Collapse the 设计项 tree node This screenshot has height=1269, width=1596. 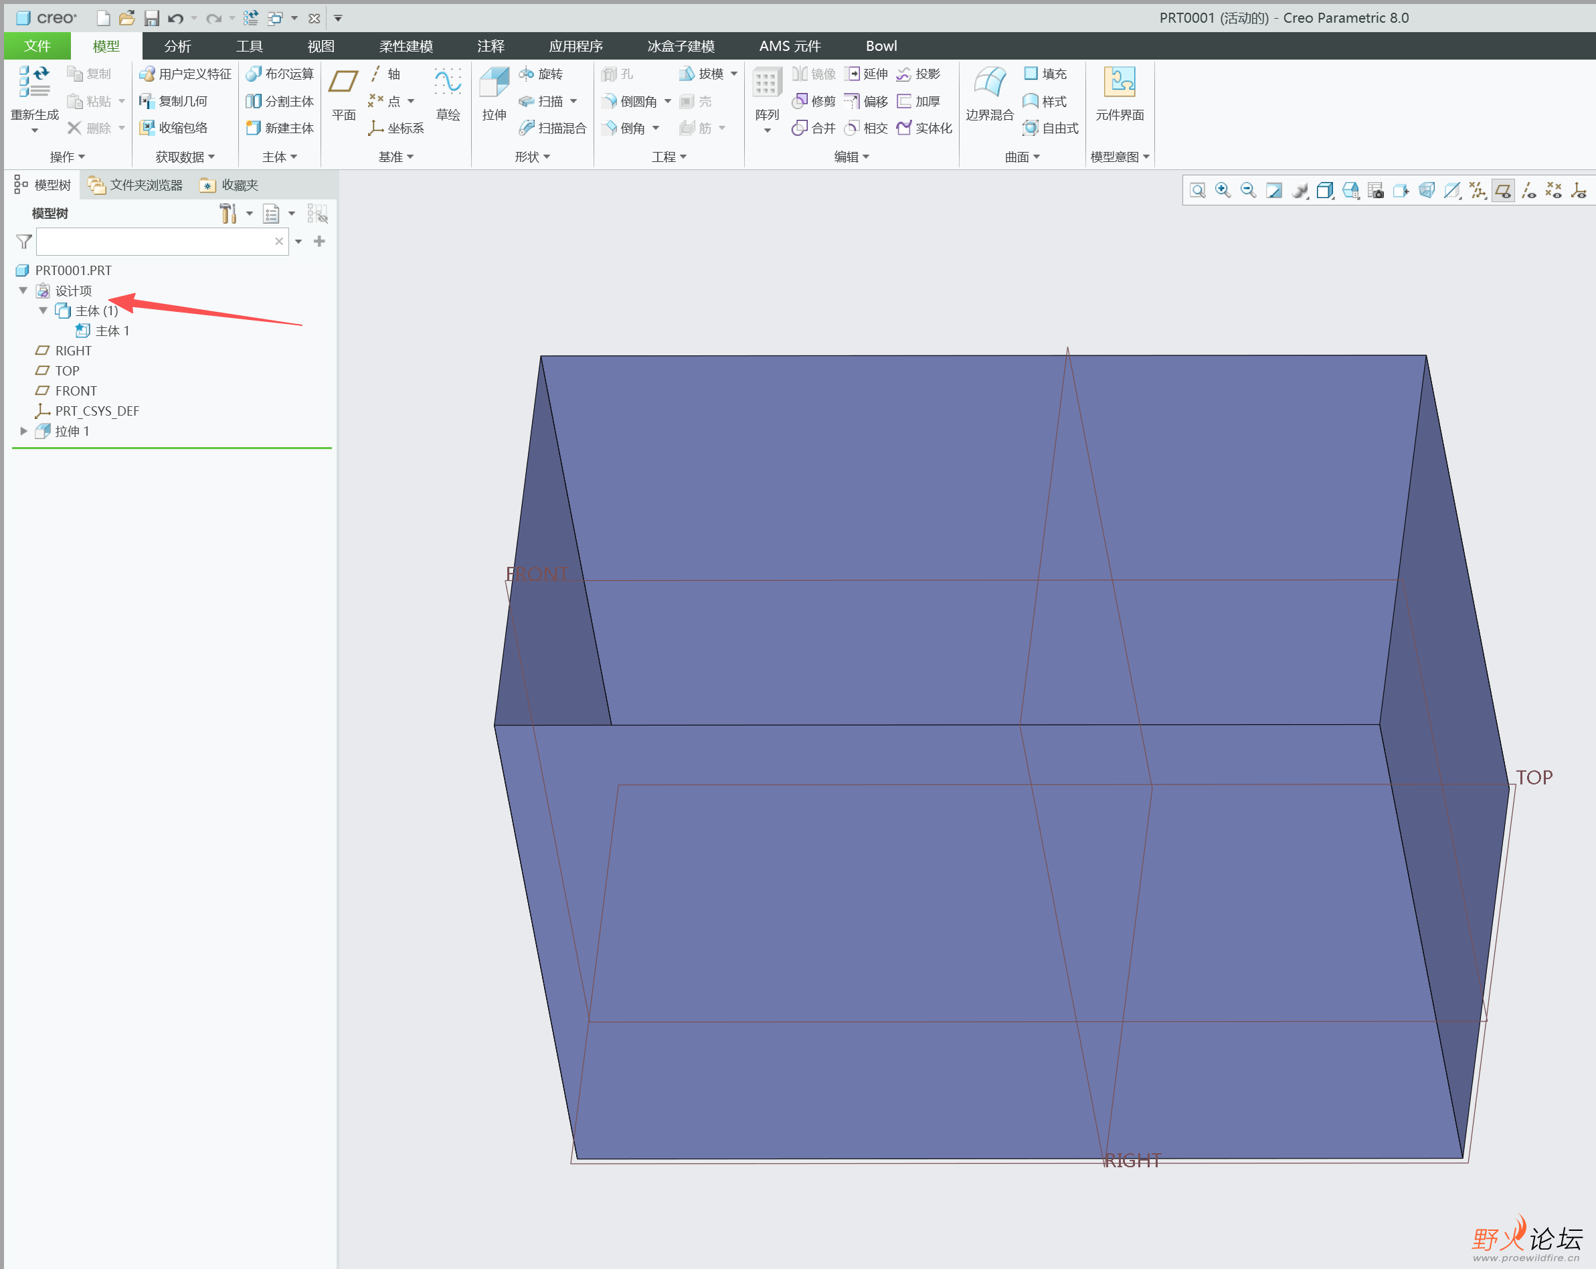point(23,290)
